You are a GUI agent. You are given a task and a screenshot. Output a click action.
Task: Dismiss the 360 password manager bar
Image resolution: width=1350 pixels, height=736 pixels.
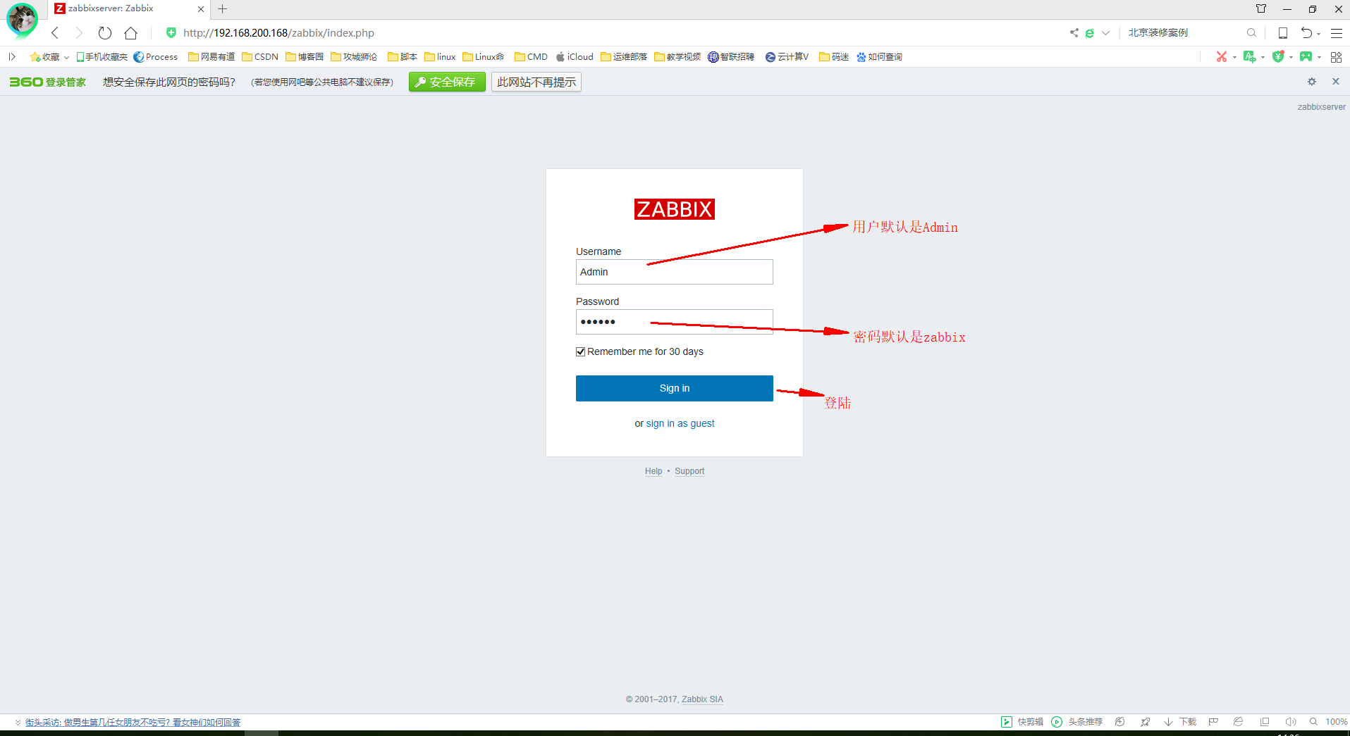1336,82
